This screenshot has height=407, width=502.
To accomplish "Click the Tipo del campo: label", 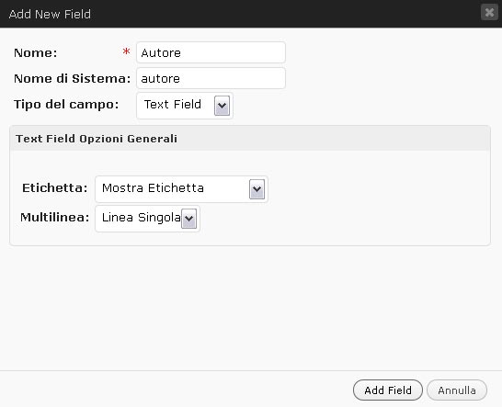I will pyautogui.click(x=66, y=105).
